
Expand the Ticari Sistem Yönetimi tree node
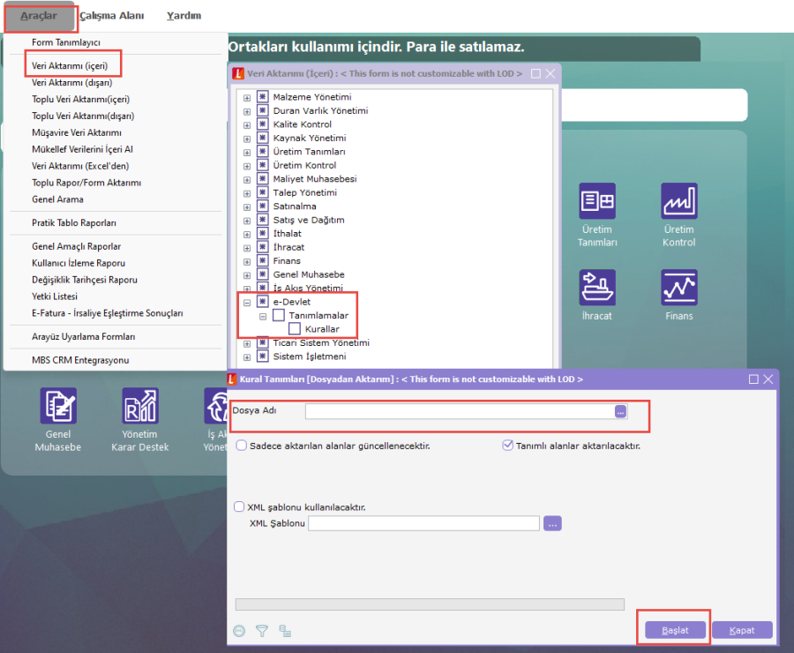coord(247,343)
